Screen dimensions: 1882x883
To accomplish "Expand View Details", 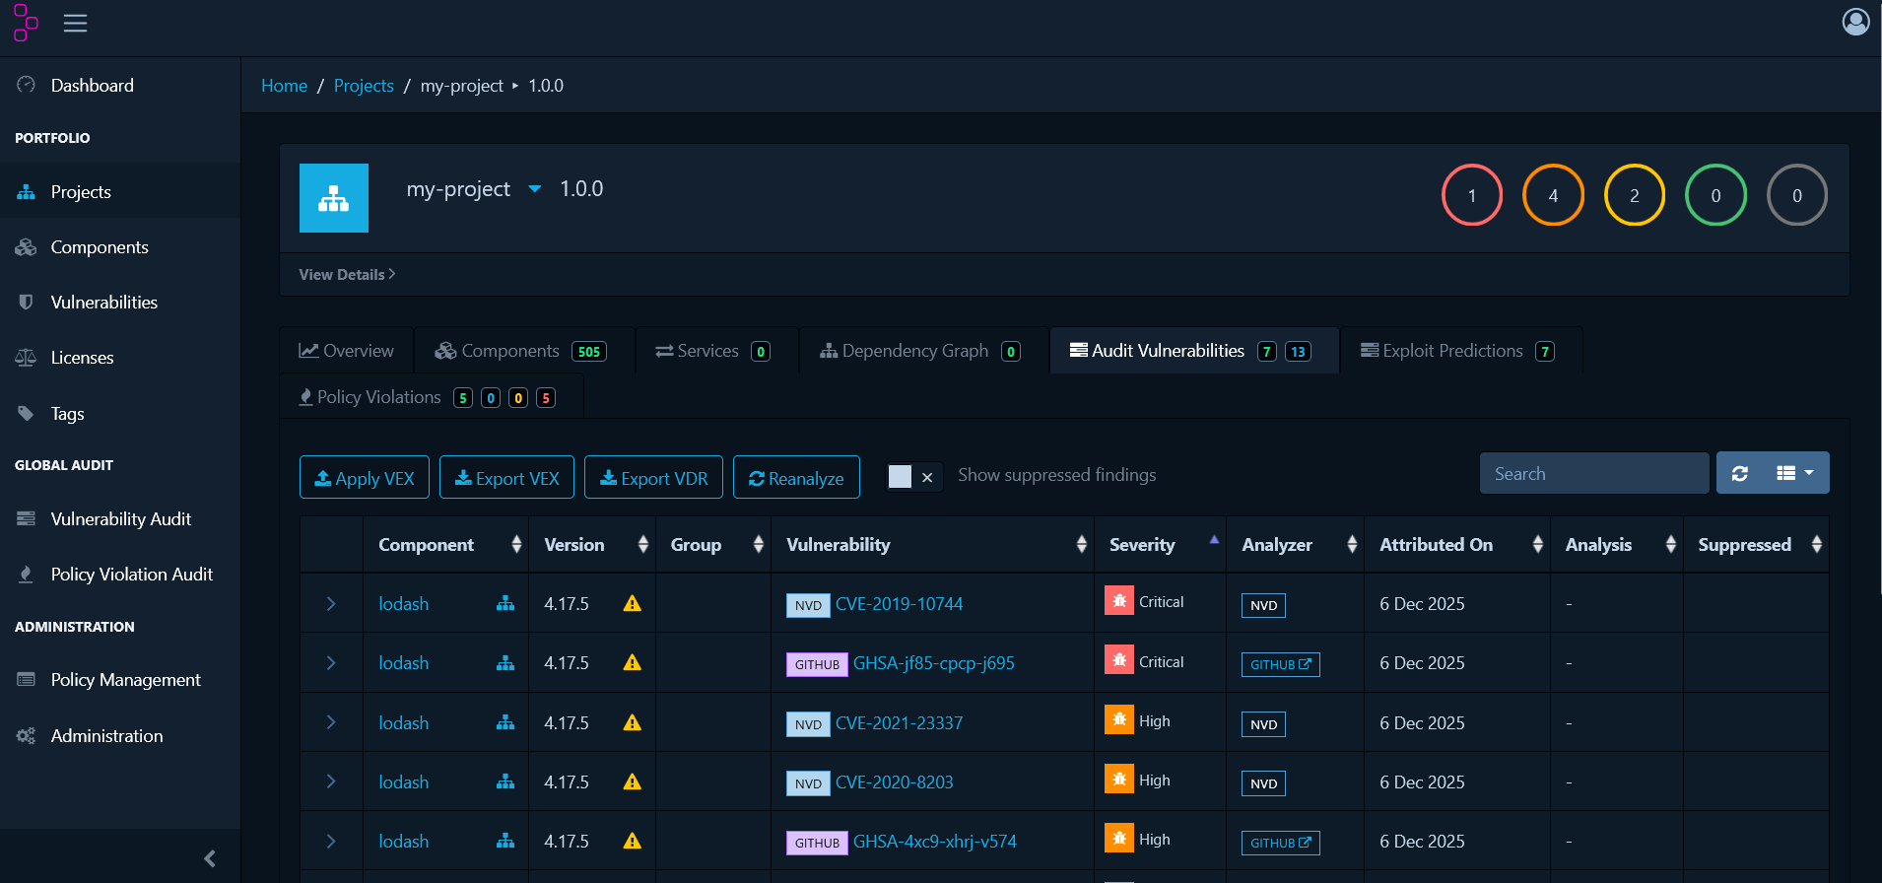I will pyautogui.click(x=347, y=275).
